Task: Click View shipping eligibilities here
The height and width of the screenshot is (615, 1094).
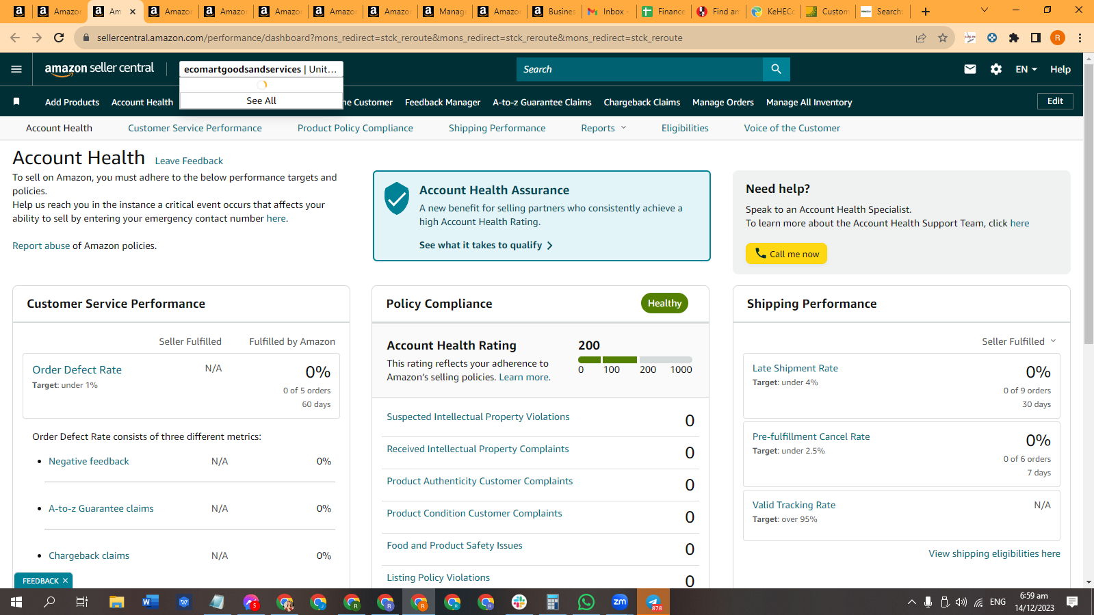Action: [994, 553]
